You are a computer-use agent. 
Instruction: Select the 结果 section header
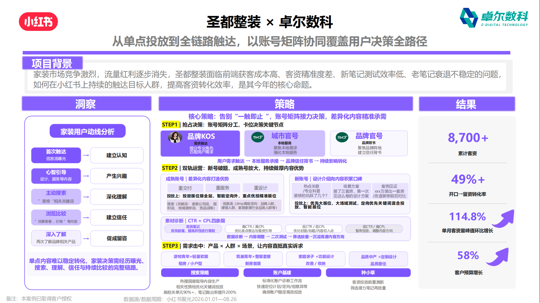(467, 104)
